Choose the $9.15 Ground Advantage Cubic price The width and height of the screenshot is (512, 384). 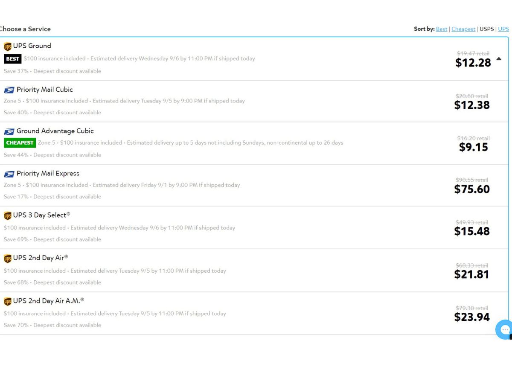[474, 147]
